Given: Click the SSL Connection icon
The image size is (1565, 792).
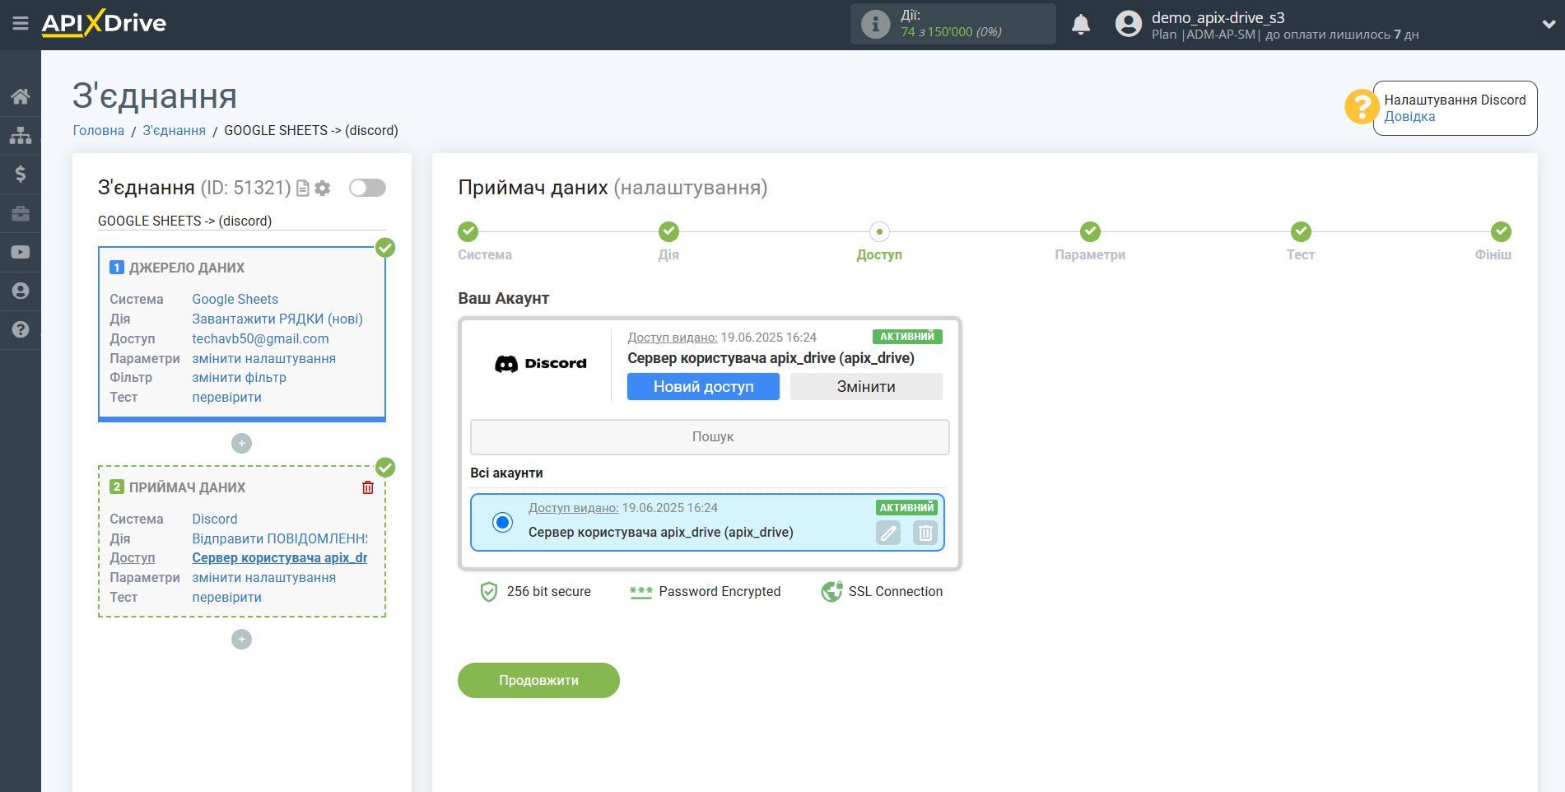Looking at the screenshot, I should point(831,592).
